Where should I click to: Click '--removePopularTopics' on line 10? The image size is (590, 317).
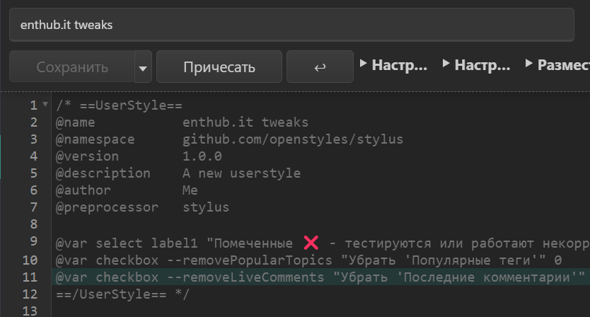250,260
